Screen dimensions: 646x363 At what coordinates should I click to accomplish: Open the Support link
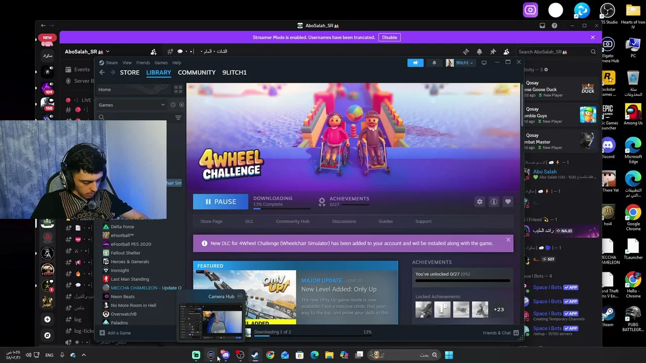(x=423, y=221)
